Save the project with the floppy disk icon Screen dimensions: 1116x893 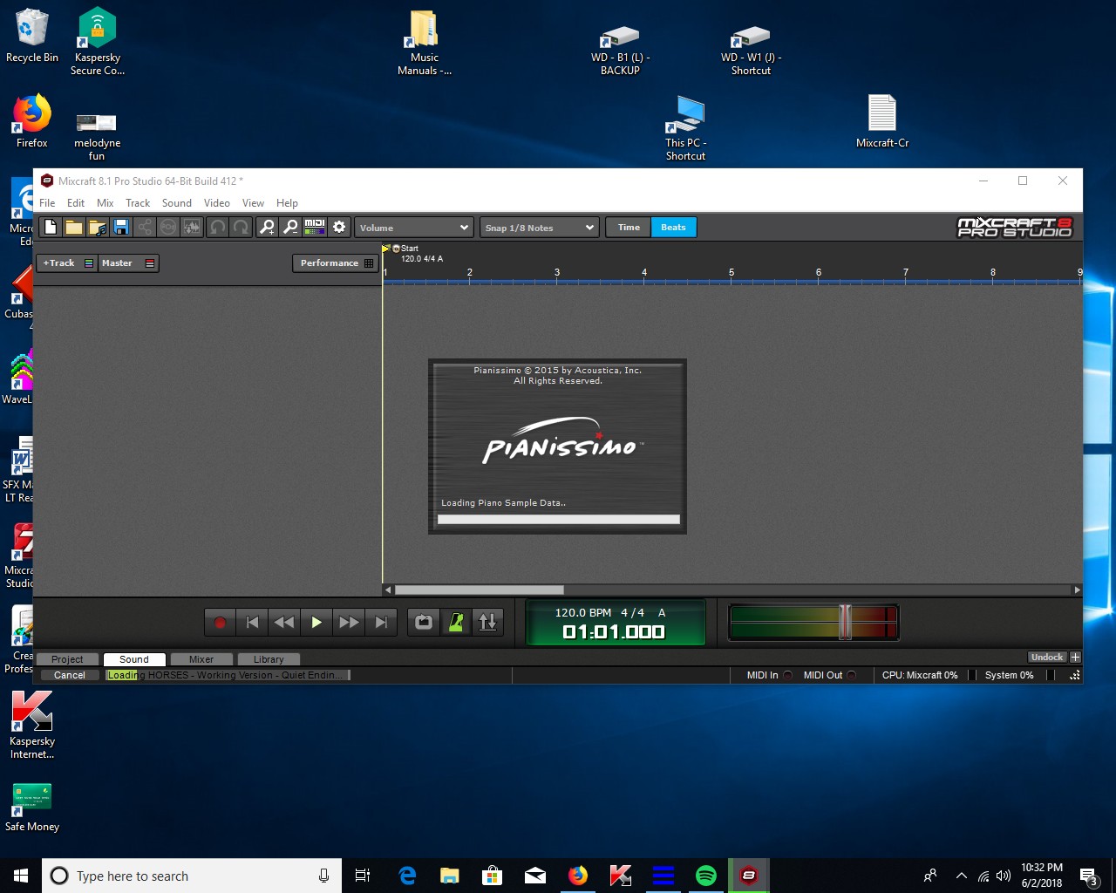pyautogui.click(x=121, y=227)
